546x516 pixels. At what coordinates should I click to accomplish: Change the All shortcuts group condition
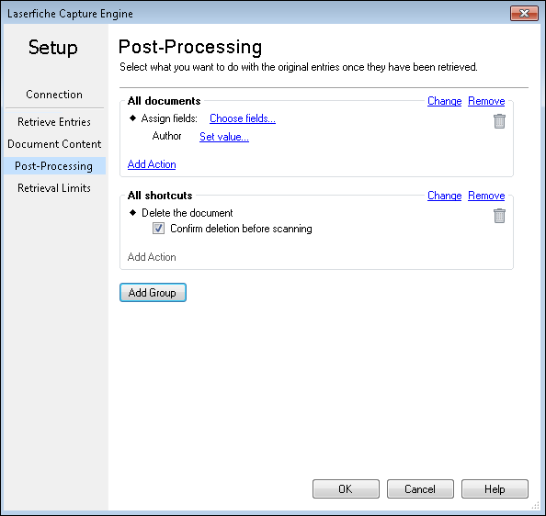(x=444, y=196)
